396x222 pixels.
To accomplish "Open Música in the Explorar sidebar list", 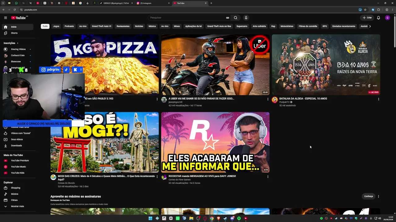I will click(18, 194).
